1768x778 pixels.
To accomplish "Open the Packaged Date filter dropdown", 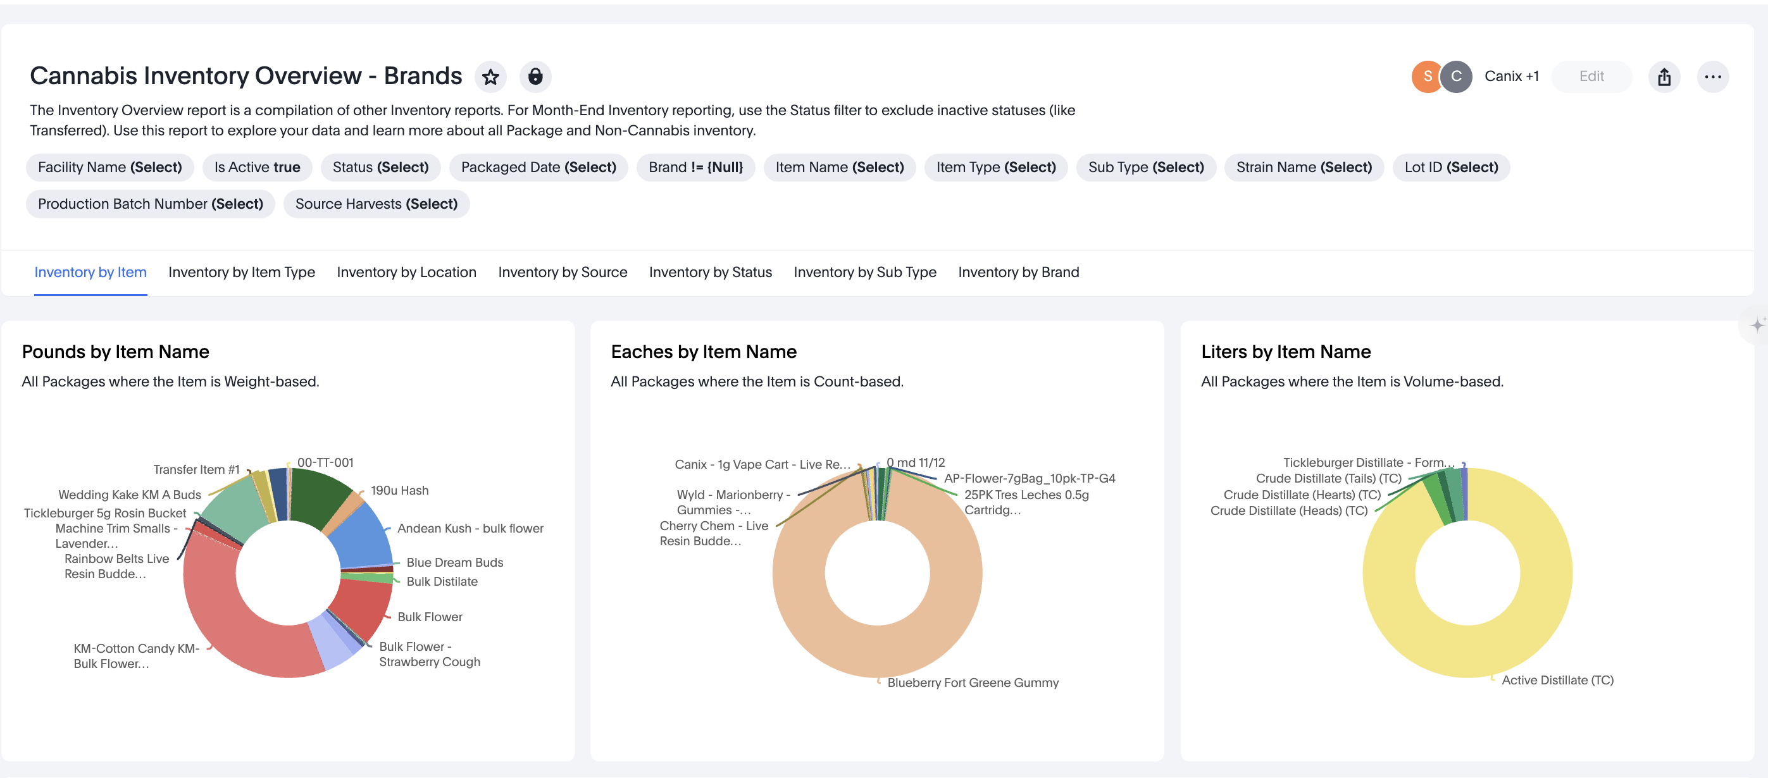I will (538, 168).
